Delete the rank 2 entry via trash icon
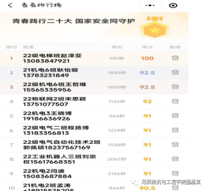The image size is (207, 191). [175, 72]
